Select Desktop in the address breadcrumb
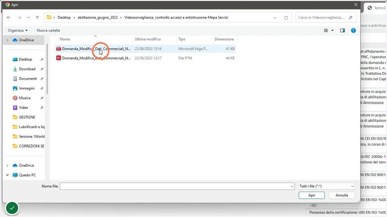387x217 pixels. pos(64,18)
